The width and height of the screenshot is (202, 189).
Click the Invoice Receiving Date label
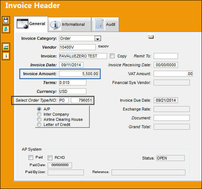click(x=130, y=65)
